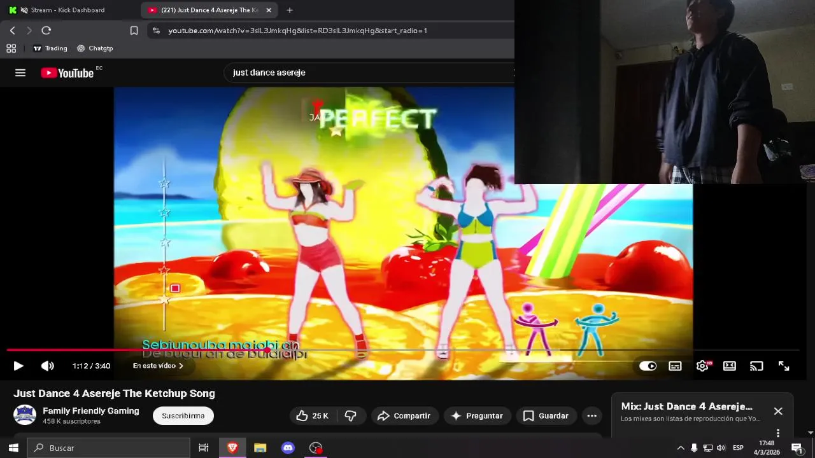Open the recording app on taskbar
The width and height of the screenshot is (815, 458).
tap(316, 448)
